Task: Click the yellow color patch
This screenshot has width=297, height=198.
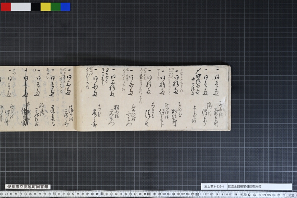Action: 46,7
